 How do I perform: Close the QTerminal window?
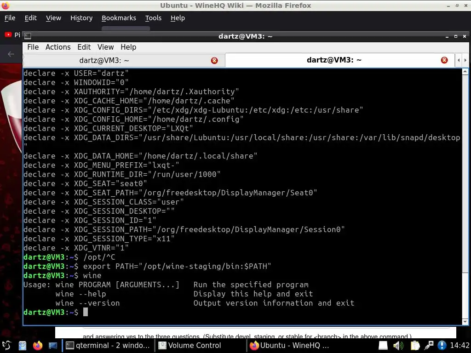[x=465, y=36]
